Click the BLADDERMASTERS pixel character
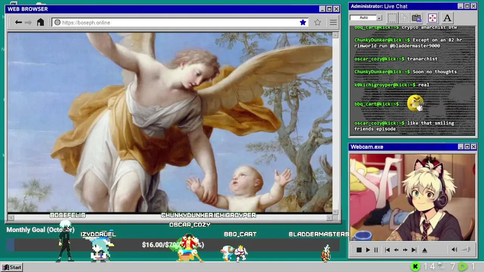The height and width of the screenshot is (272, 484). (326, 253)
